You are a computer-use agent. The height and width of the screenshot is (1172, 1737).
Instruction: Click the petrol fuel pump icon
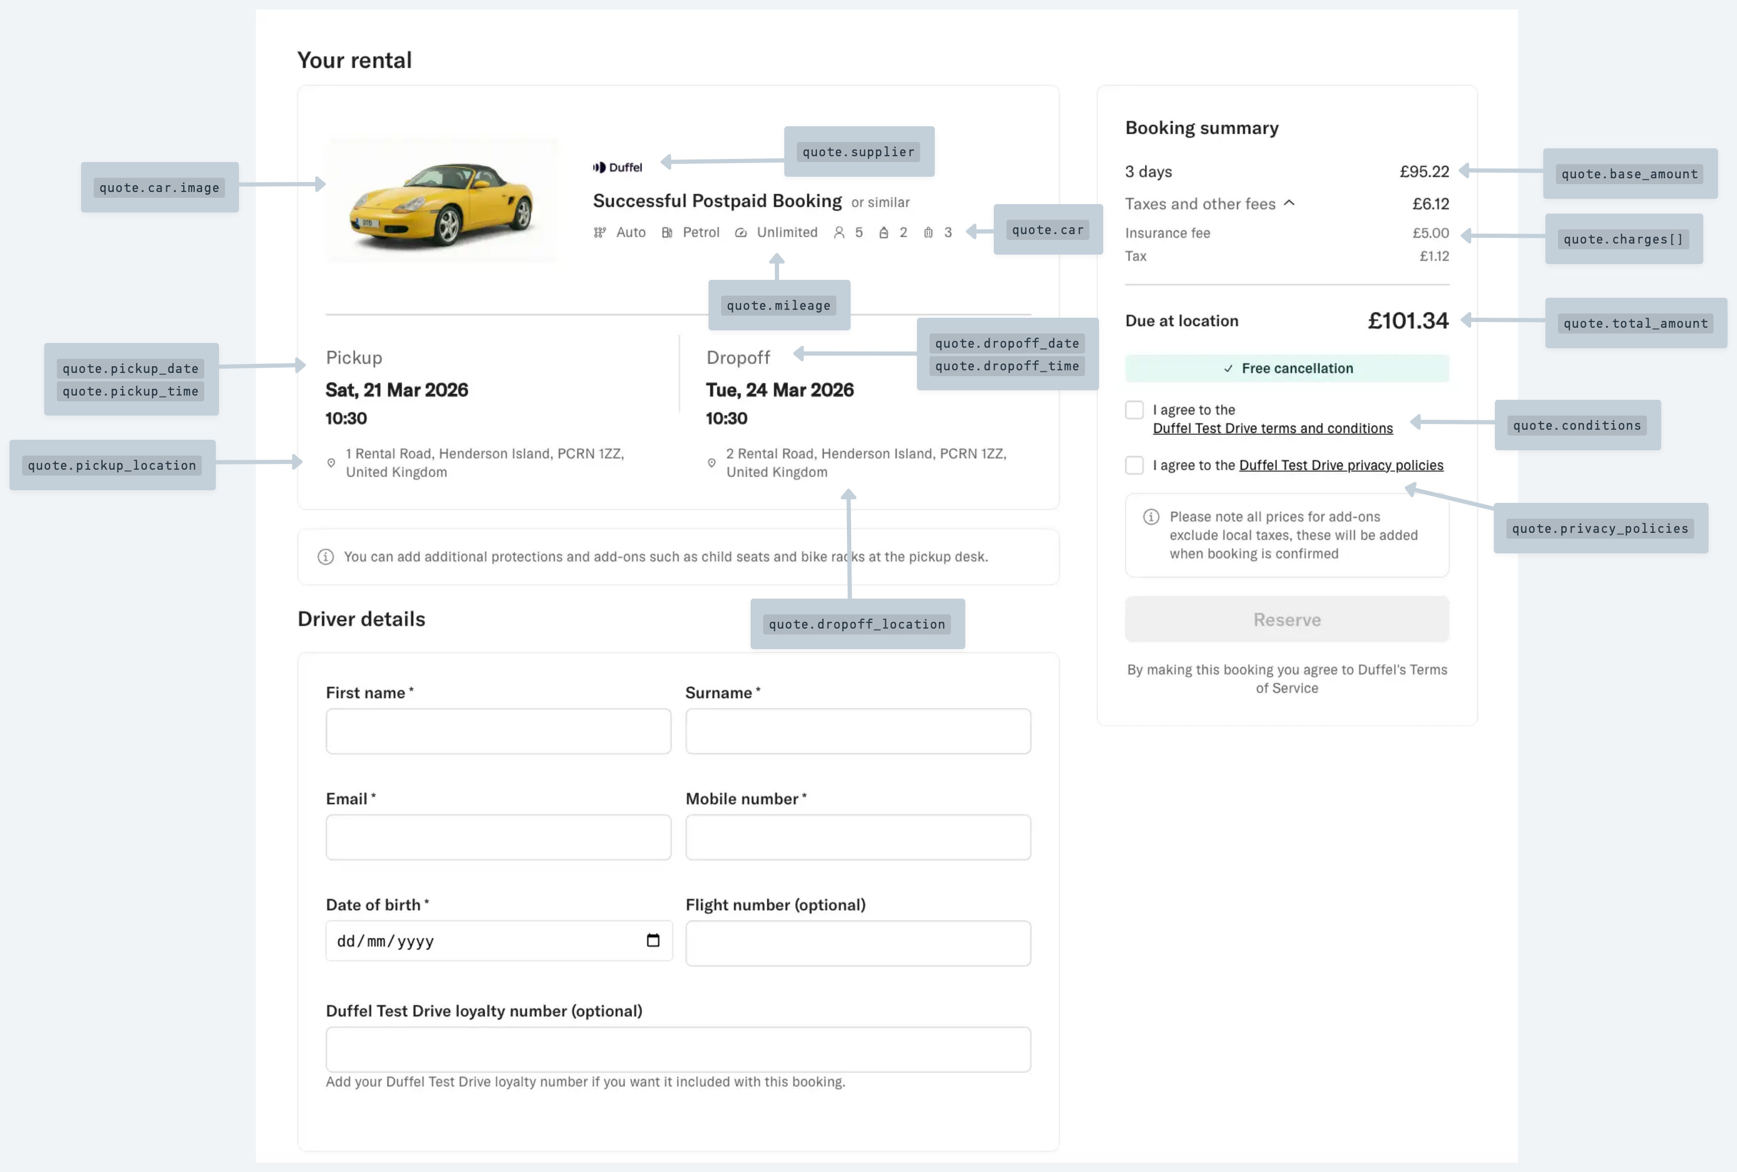[x=667, y=233]
